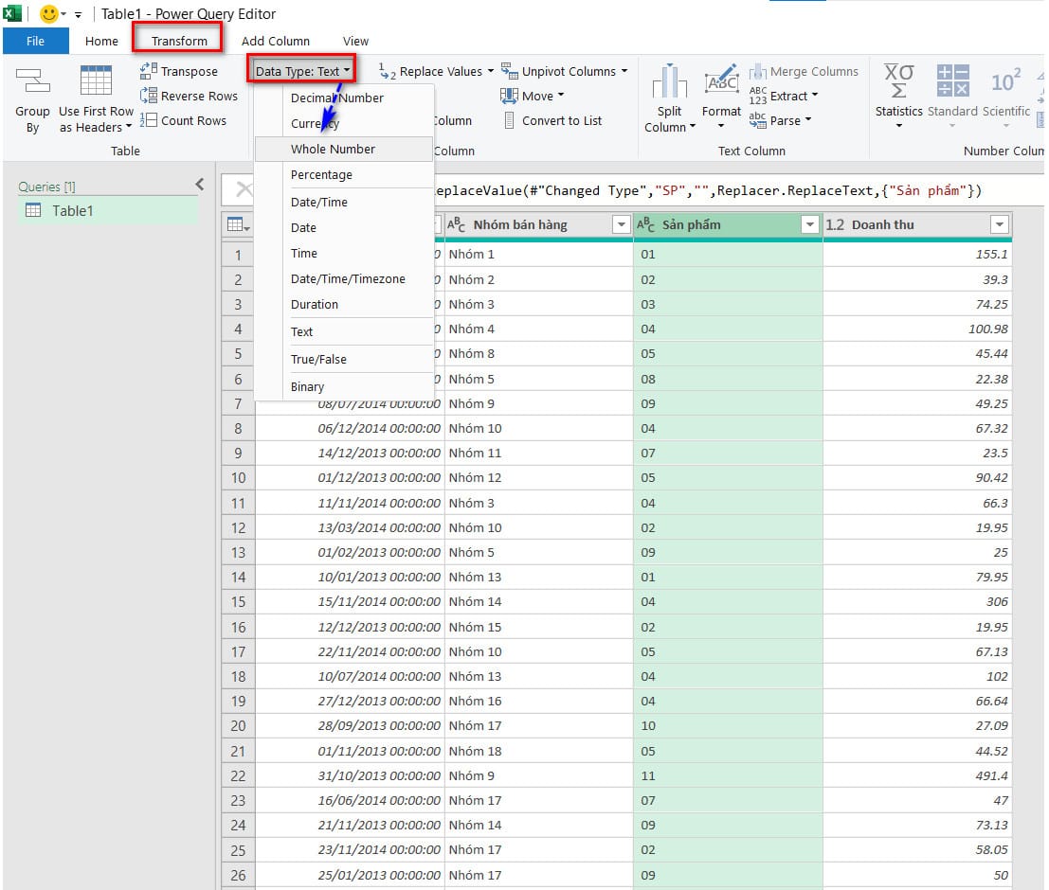Screen dimensions: 1049x890
Task: Switch to the Add Column tab
Action: 275,41
